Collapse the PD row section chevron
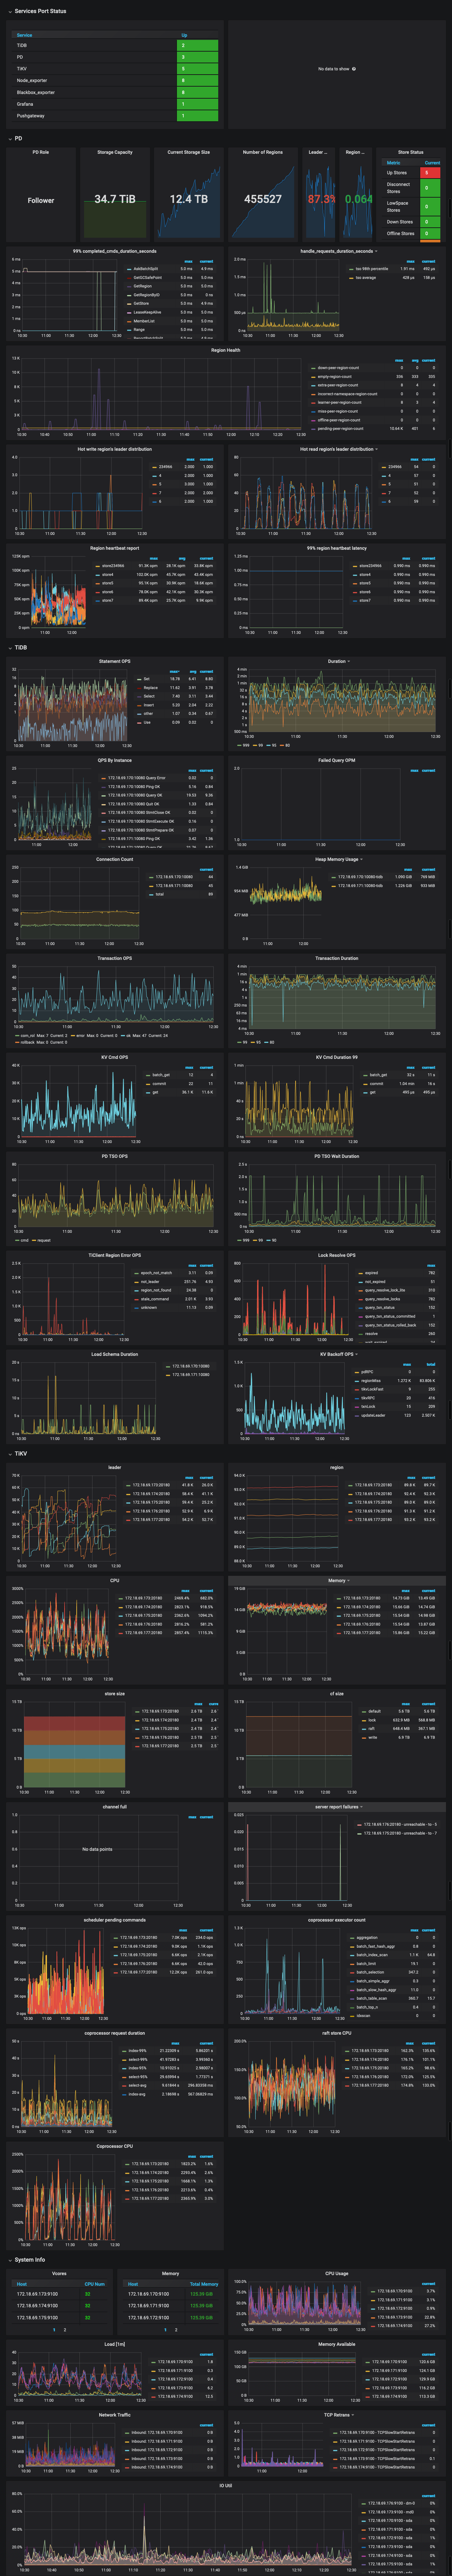 (x=10, y=139)
